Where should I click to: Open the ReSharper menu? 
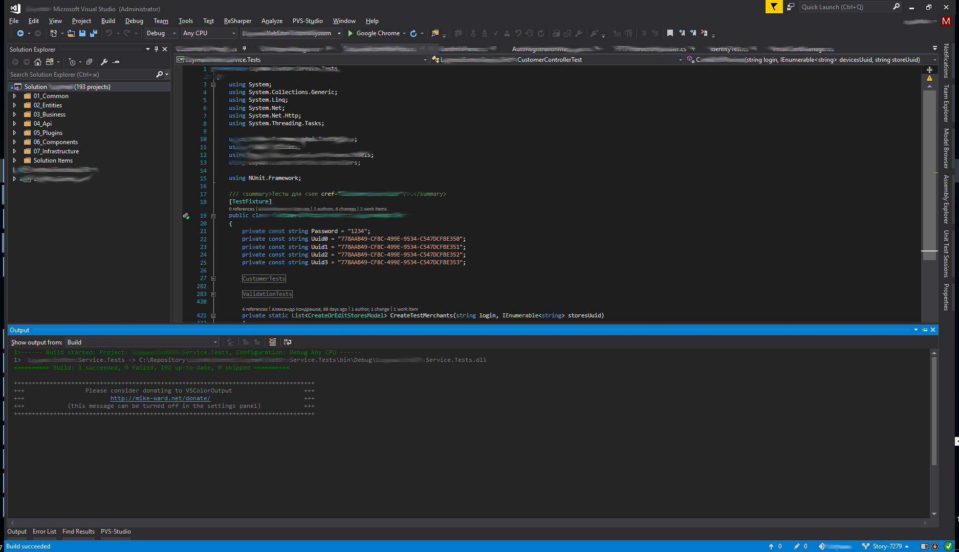[x=237, y=21]
